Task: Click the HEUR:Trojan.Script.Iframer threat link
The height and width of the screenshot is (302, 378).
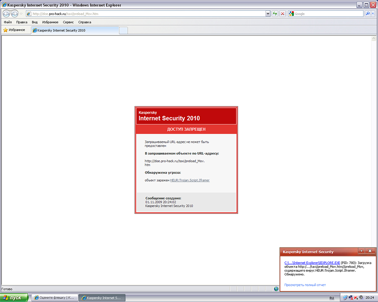Action: coord(190,180)
